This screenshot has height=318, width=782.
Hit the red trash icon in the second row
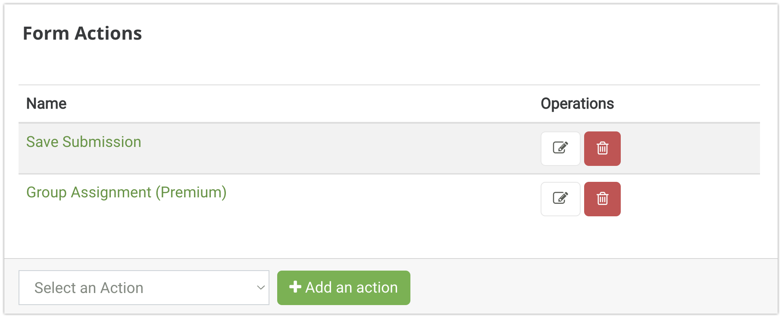pos(602,199)
